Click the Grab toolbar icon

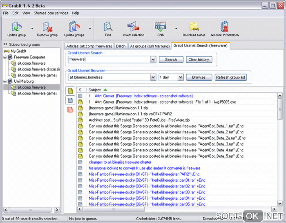(x=160, y=27)
